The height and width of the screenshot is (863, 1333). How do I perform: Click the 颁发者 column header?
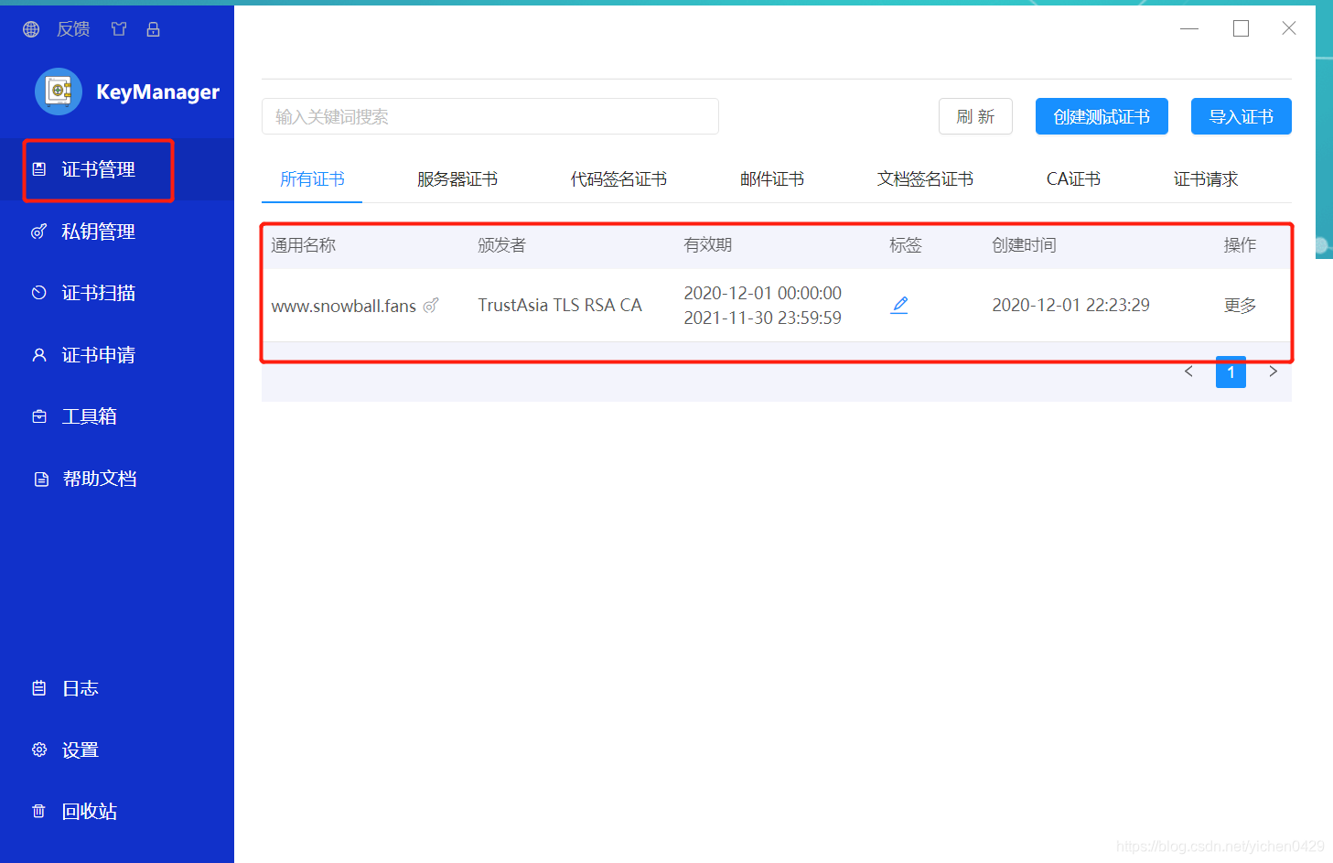(x=502, y=245)
